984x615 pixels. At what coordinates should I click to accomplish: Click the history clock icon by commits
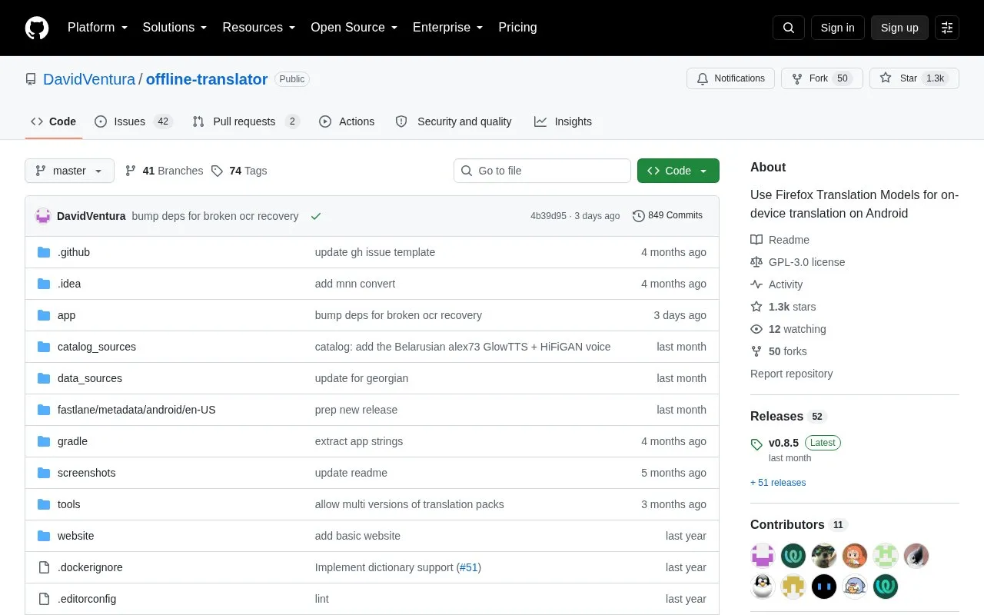pos(639,216)
